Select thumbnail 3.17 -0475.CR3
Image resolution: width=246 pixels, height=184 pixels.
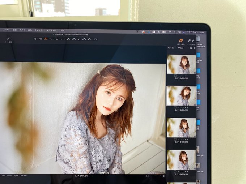point(182,64)
